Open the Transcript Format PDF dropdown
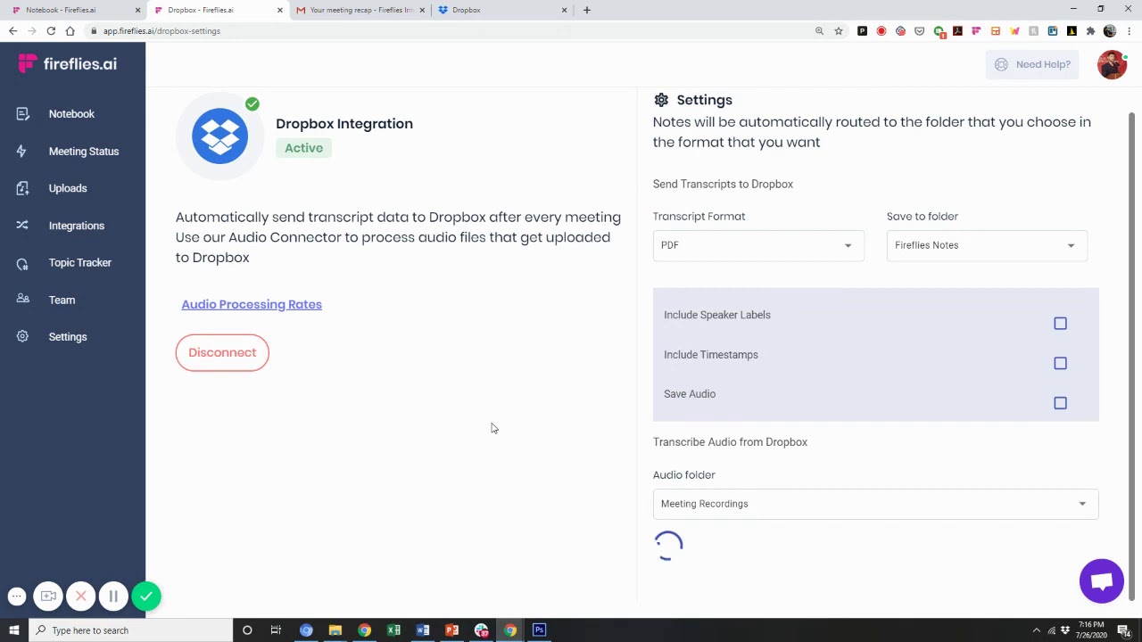Image resolution: width=1142 pixels, height=642 pixels. [x=758, y=245]
